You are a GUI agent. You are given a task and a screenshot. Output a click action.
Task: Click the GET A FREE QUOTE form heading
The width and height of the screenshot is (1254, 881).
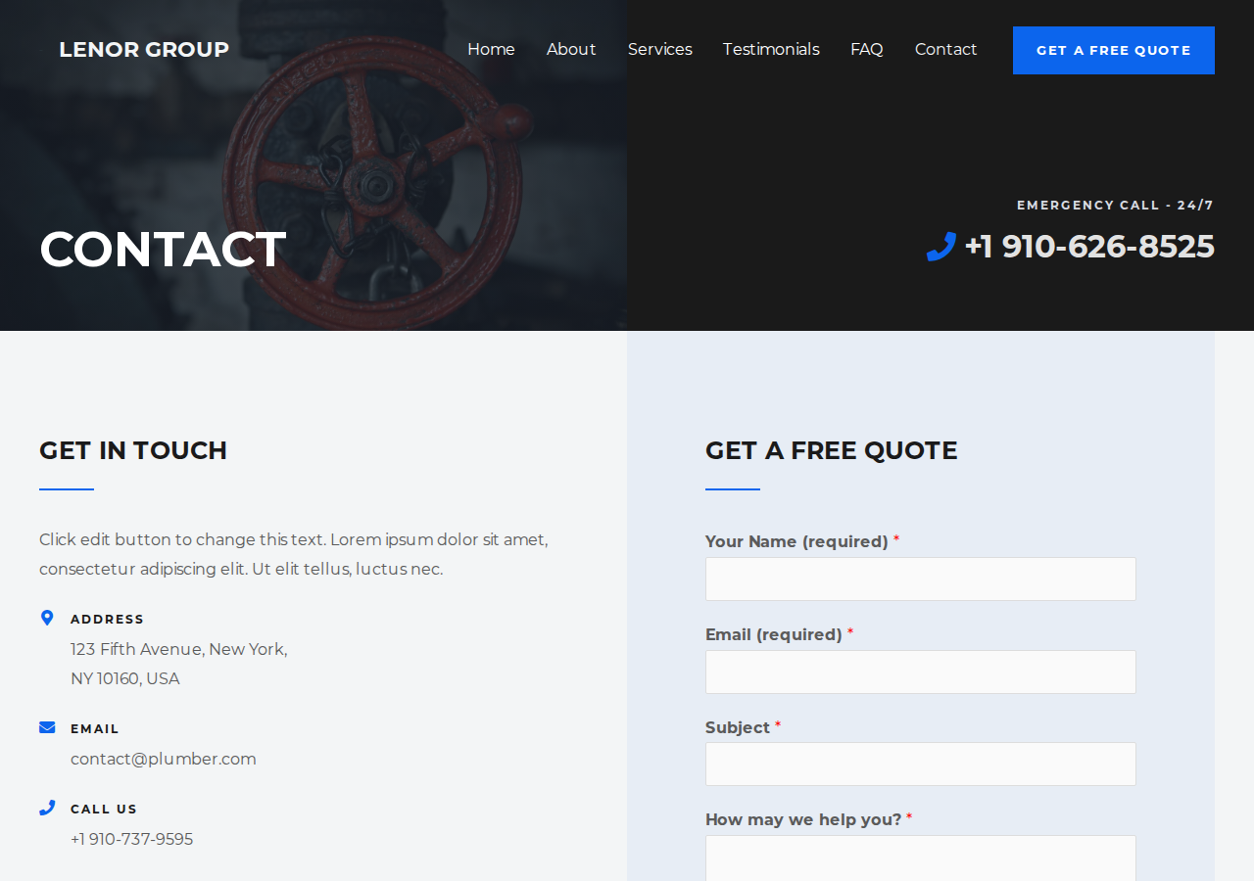(832, 450)
